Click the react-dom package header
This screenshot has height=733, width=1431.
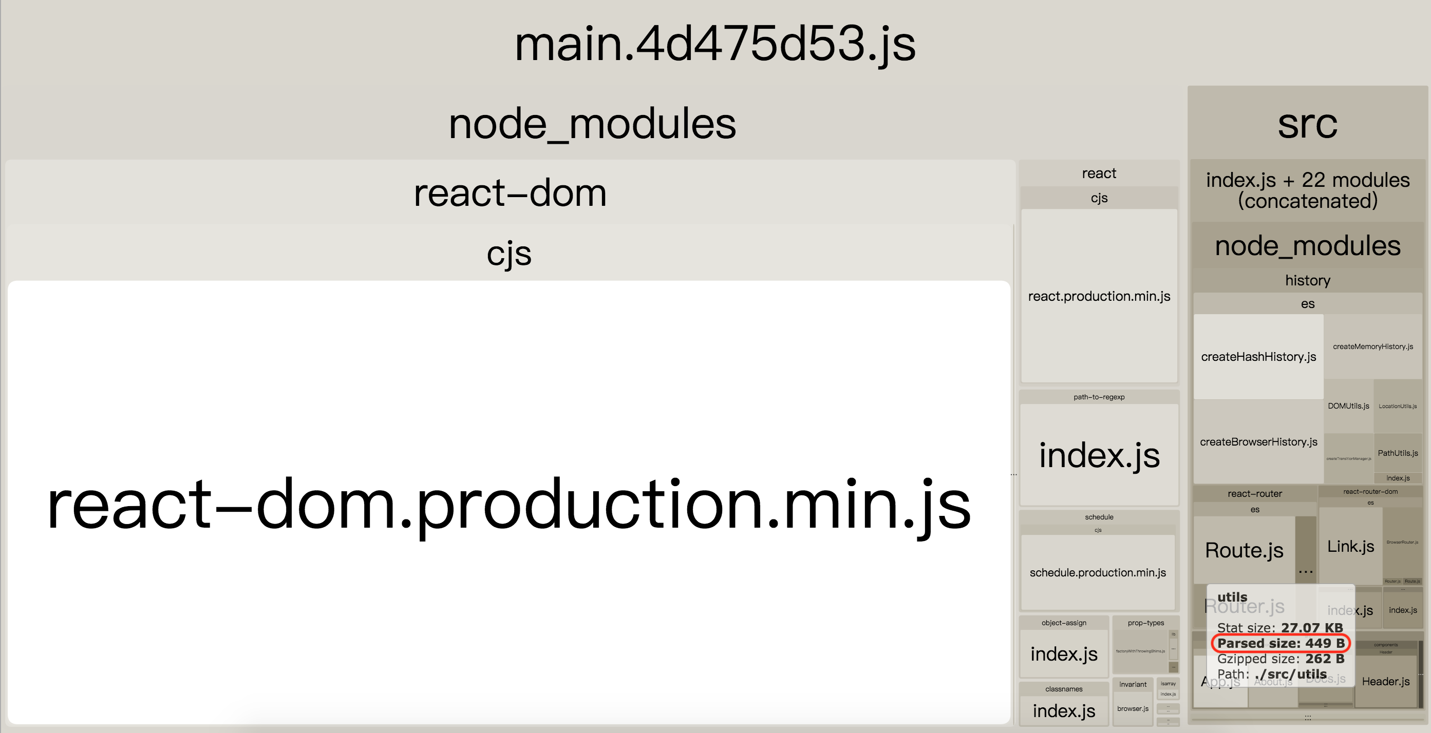[x=510, y=192]
